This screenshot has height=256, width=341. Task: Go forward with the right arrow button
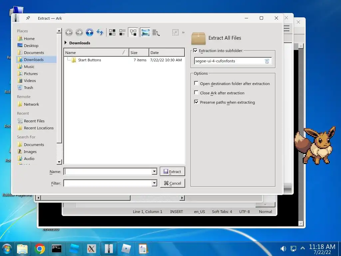tap(79, 32)
